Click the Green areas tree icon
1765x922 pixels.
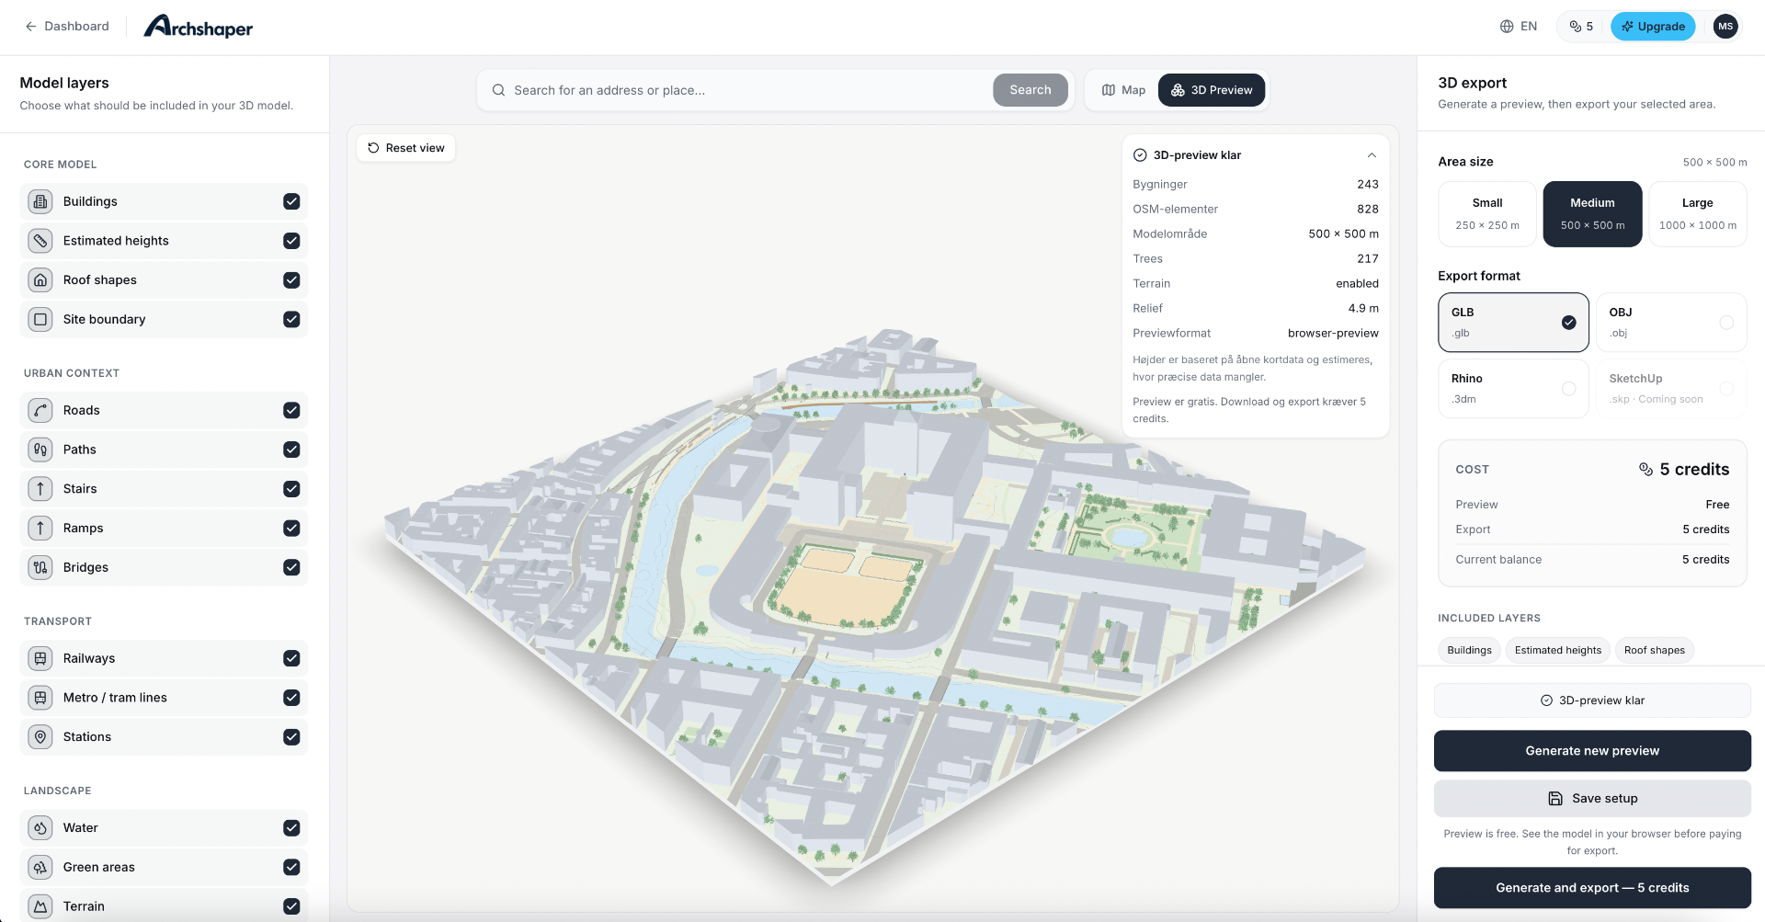[40, 867]
